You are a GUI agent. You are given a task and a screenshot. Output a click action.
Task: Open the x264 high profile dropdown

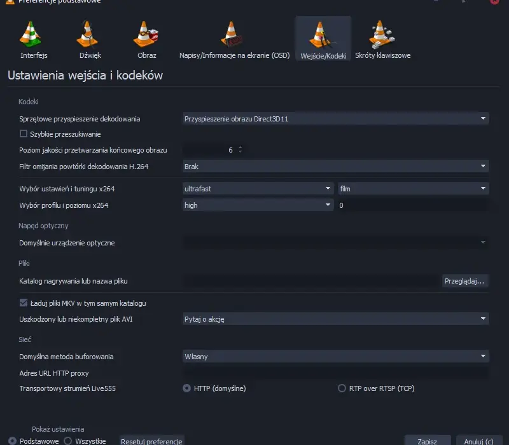[258, 205]
